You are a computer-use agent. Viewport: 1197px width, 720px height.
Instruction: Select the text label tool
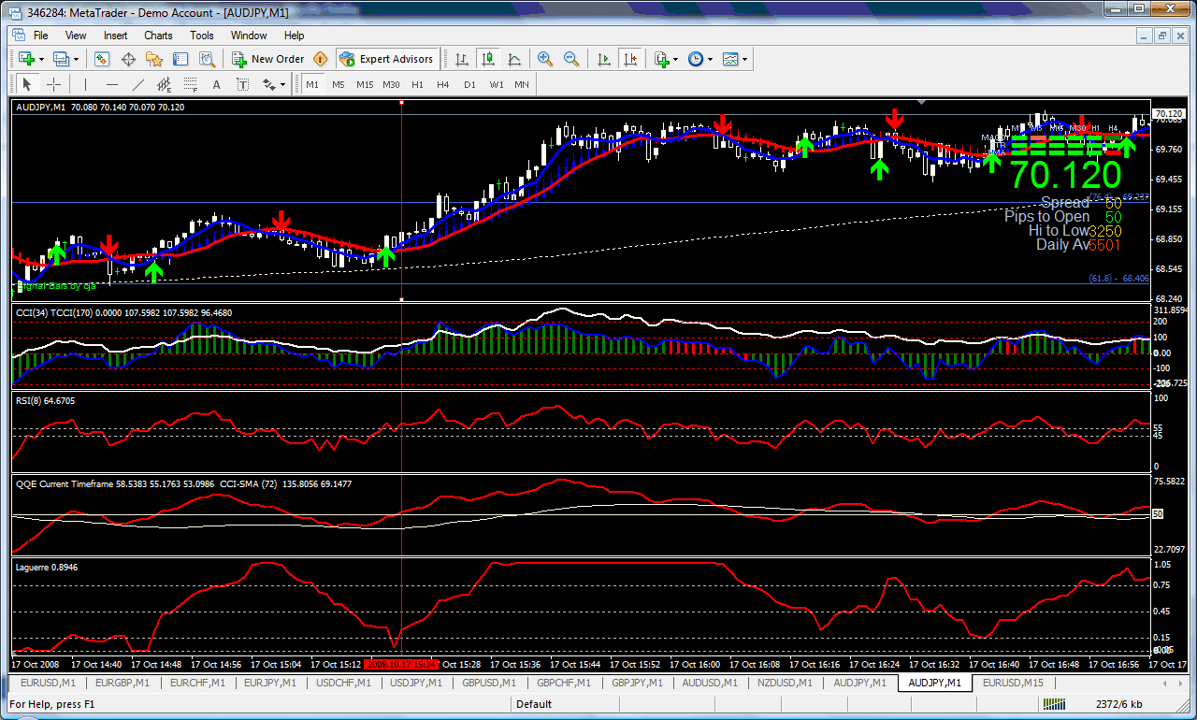(x=243, y=84)
